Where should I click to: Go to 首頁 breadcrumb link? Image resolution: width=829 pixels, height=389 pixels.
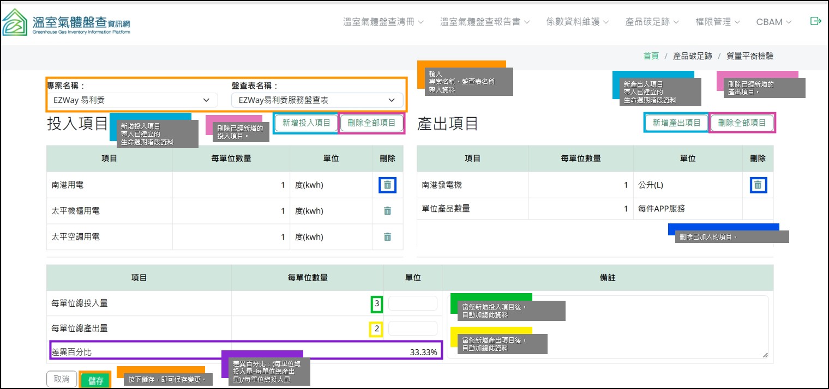(651, 56)
